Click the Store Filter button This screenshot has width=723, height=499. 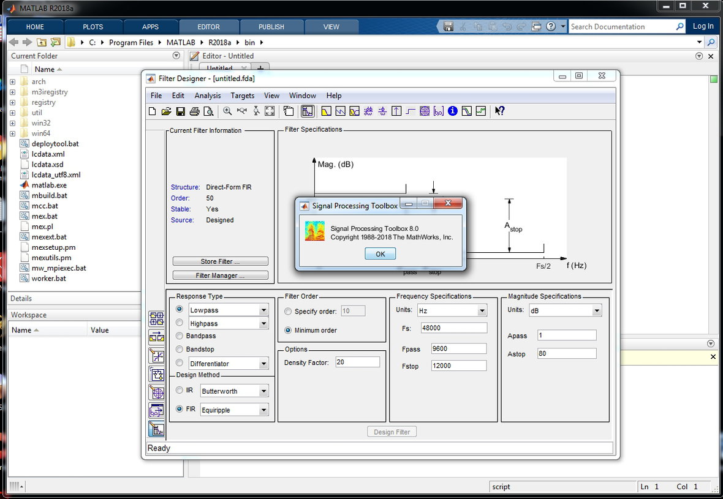point(220,261)
